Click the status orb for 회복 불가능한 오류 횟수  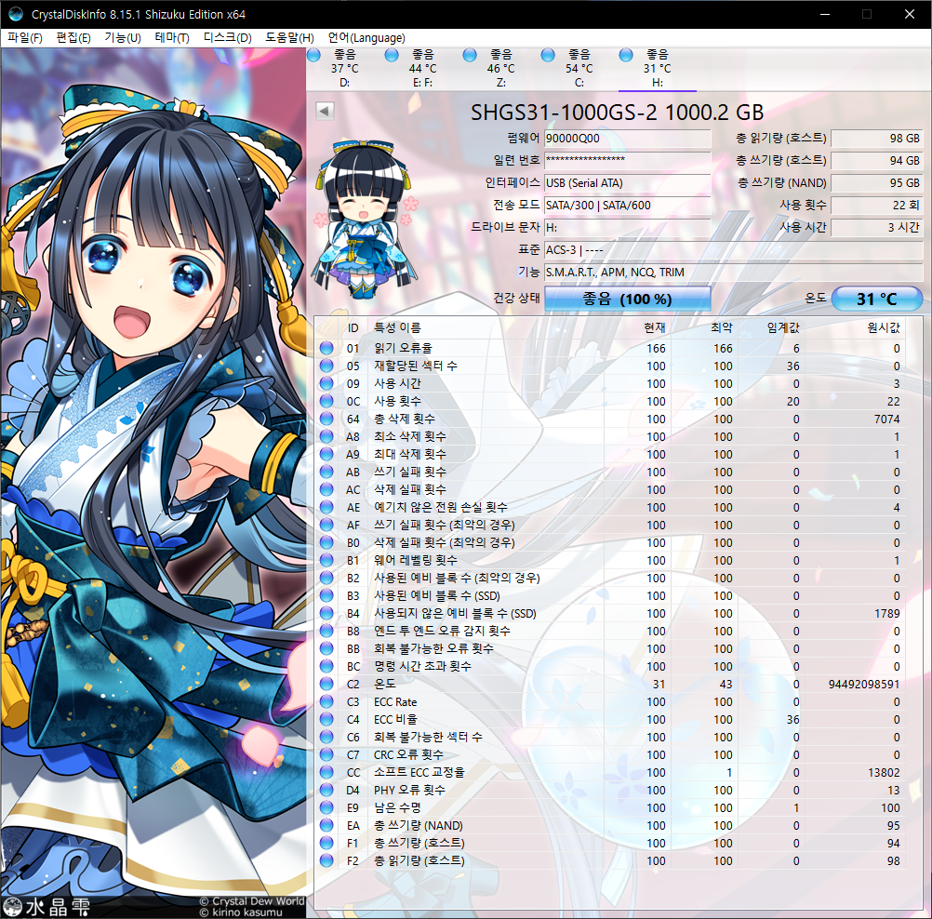pyautogui.click(x=326, y=648)
